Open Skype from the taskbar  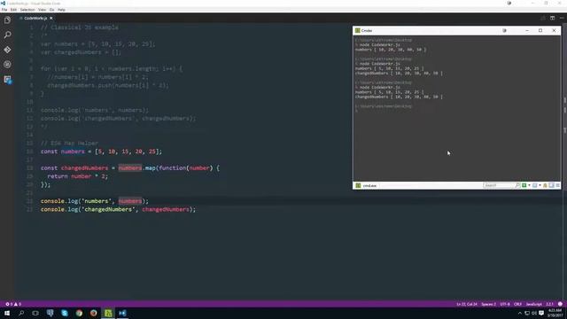point(65,313)
